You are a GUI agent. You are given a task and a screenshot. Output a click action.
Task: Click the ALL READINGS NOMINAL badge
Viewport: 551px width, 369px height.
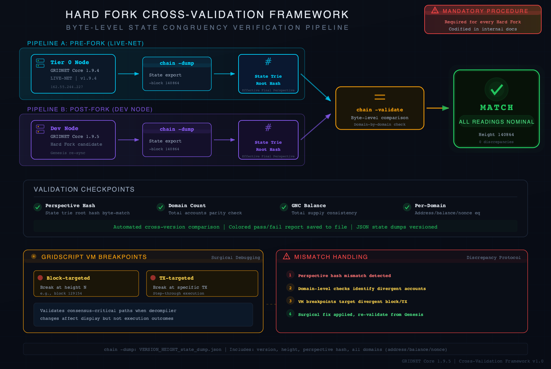point(497,122)
